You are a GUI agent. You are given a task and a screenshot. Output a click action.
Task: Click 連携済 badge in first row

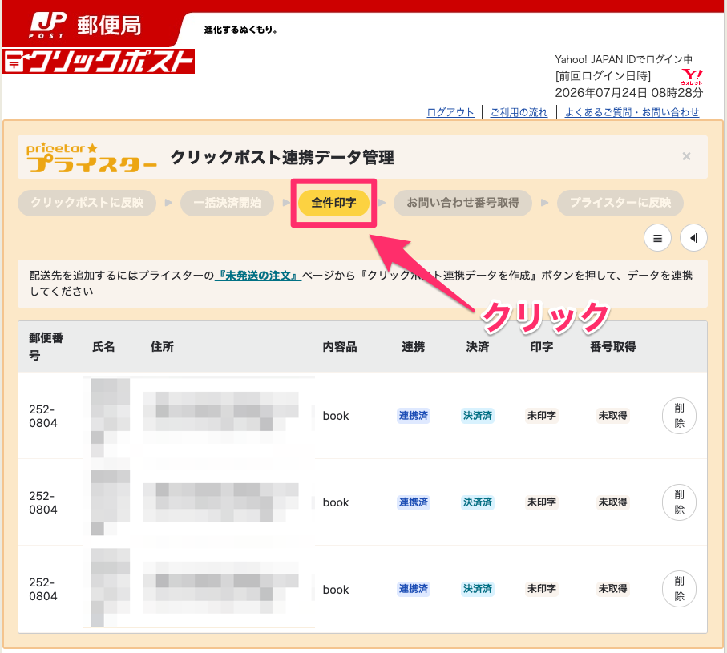(x=414, y=416)
